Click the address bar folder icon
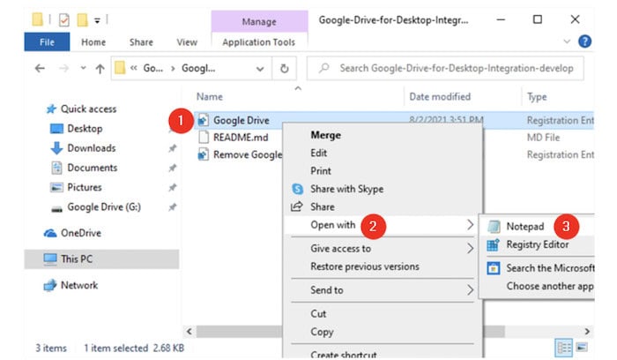 coord(120,68)
